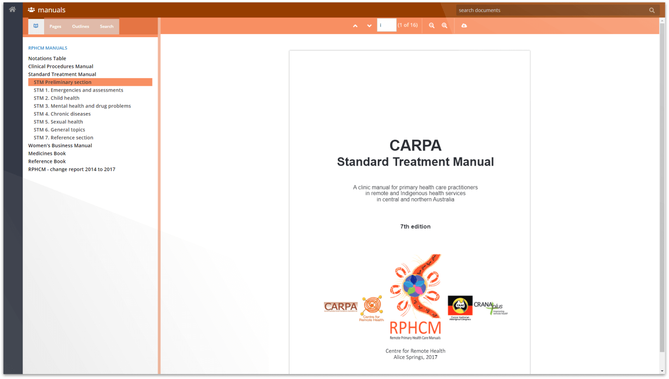669x379 pixels.
Task: Go to previous page with up arrow
Action: (x=355, y=26)
